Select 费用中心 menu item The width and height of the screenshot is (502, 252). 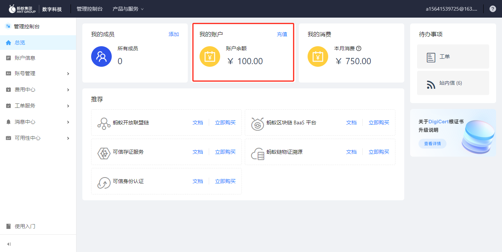coord(38,90)
